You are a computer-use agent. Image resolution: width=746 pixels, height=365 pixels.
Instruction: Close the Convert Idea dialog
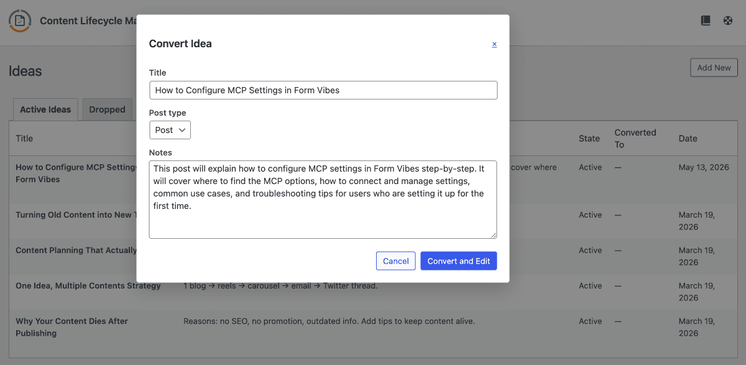(x=494, y=44)
